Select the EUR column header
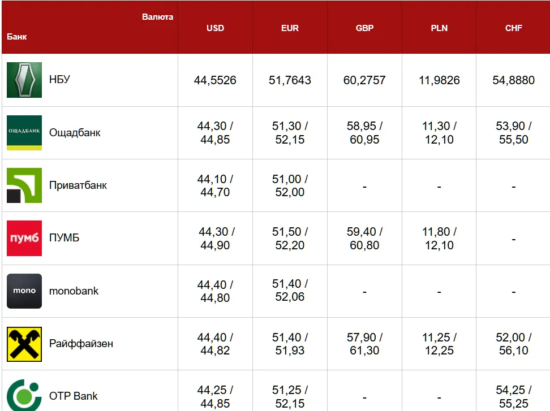The image size is (550, 411). [x=290, y=28]
